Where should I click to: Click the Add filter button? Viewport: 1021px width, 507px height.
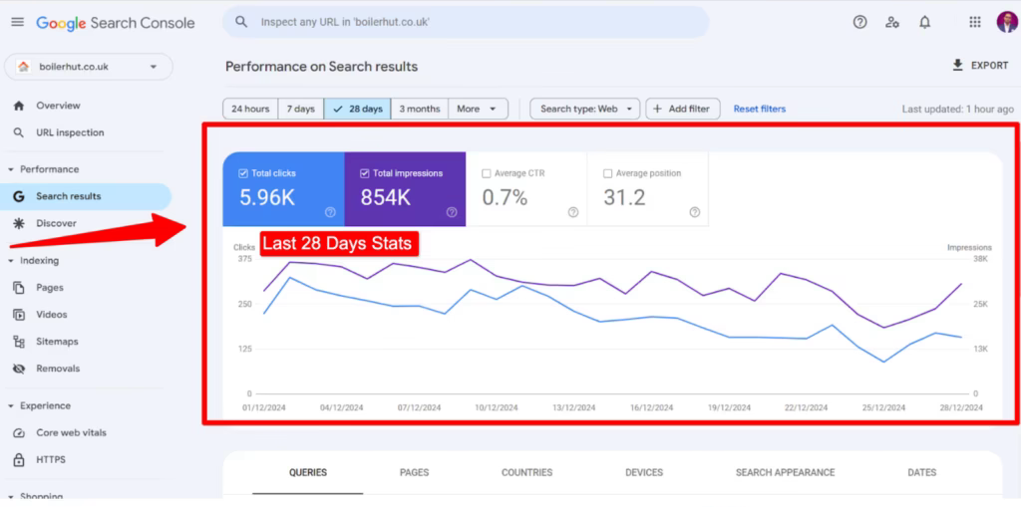coord(682,109)
